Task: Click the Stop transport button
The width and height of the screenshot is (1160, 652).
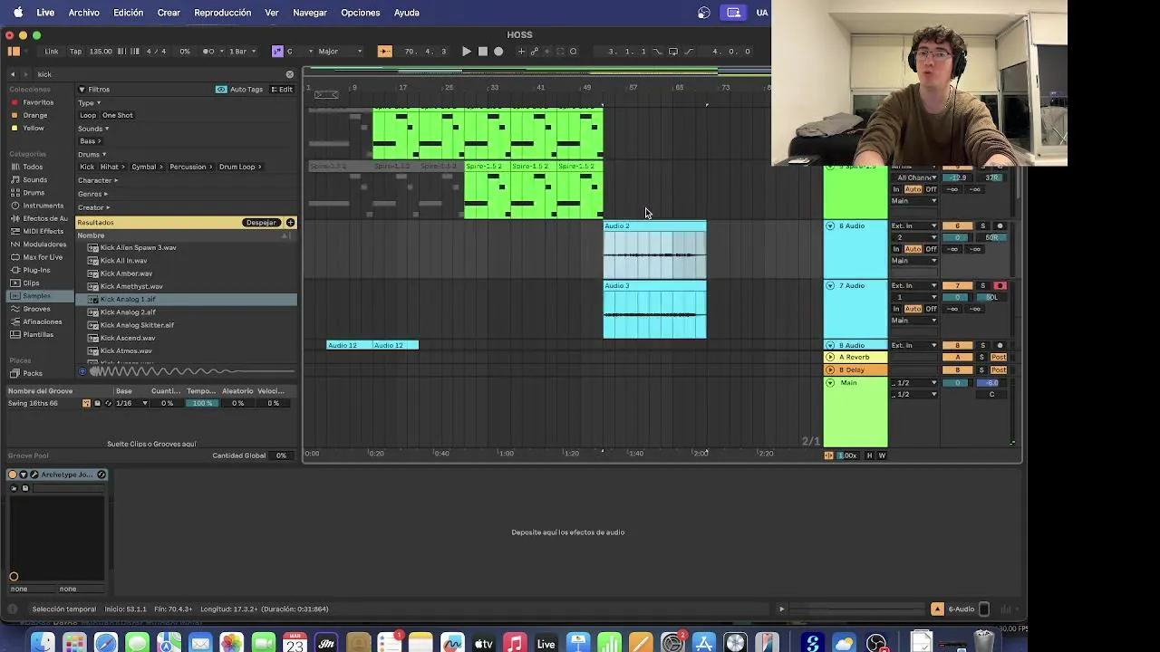Action: (x=482, y=52)
